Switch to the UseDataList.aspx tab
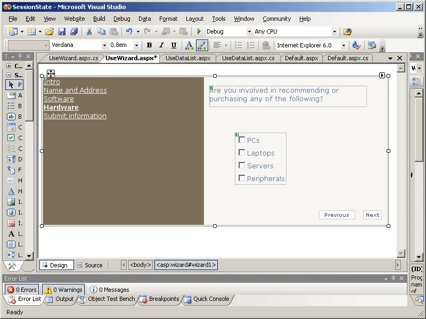The image size is (426, 319). point(188,58)
